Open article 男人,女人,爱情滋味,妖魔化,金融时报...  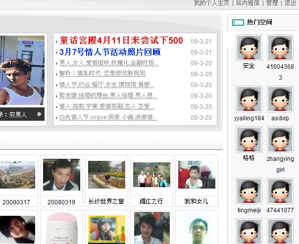pyautogui.click(x=109, y=63)
